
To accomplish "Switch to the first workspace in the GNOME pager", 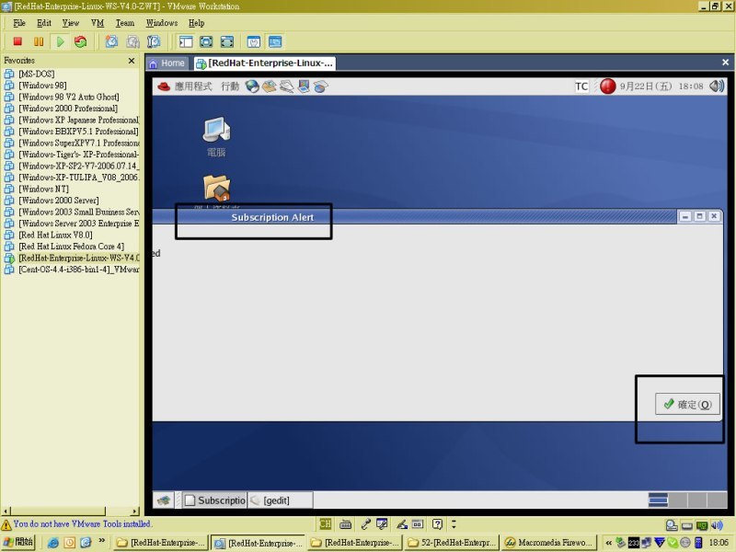I will click(658, 500).
